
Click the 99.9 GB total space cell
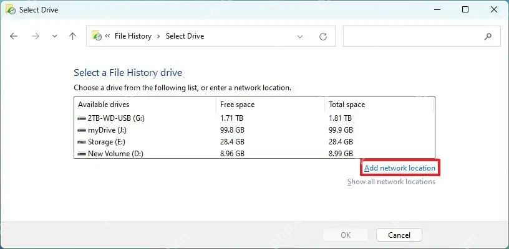click(x=341, y=130)
